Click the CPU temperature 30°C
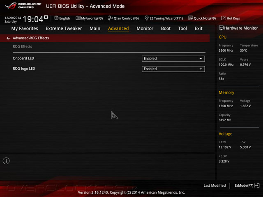 (x=243, y=50)
